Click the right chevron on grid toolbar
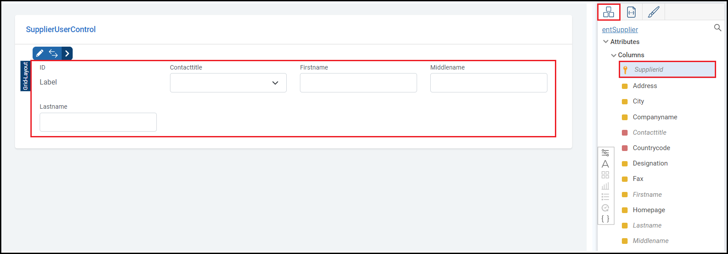The width and height of the screenshot is (728, 254). [67, 53]
